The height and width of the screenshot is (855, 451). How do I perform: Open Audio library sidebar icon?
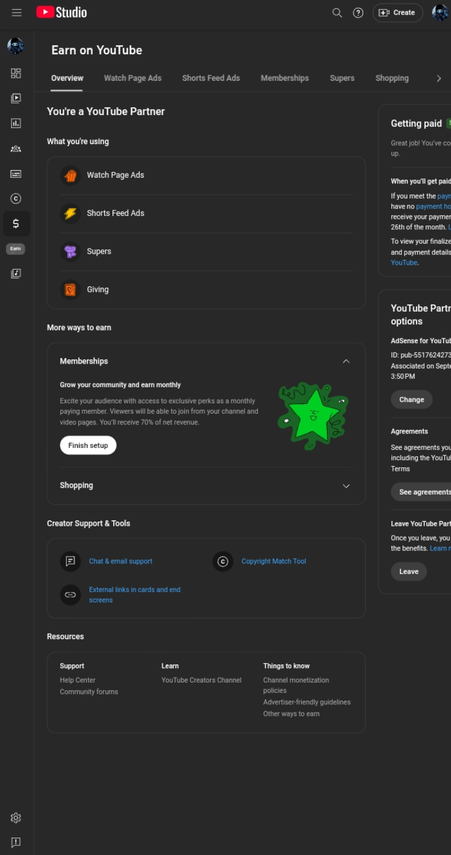point(16,274)
